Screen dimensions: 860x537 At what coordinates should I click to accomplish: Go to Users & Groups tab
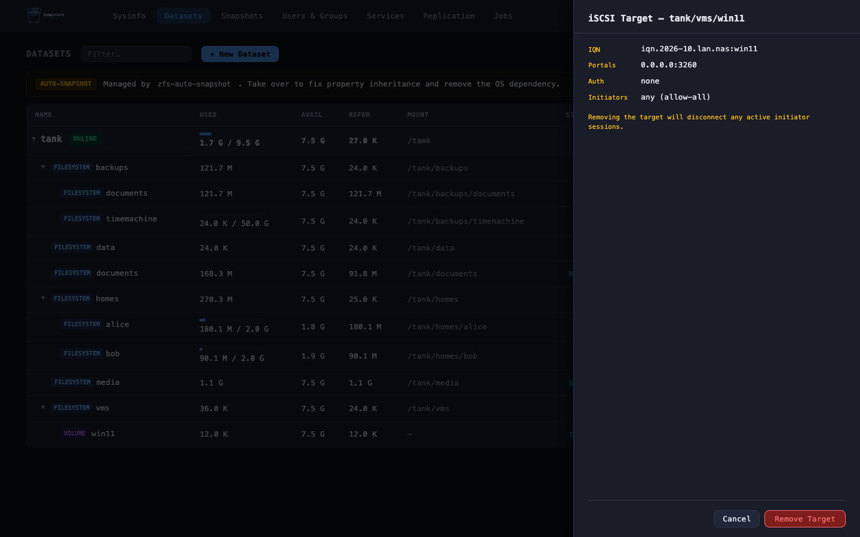point(315,16)
